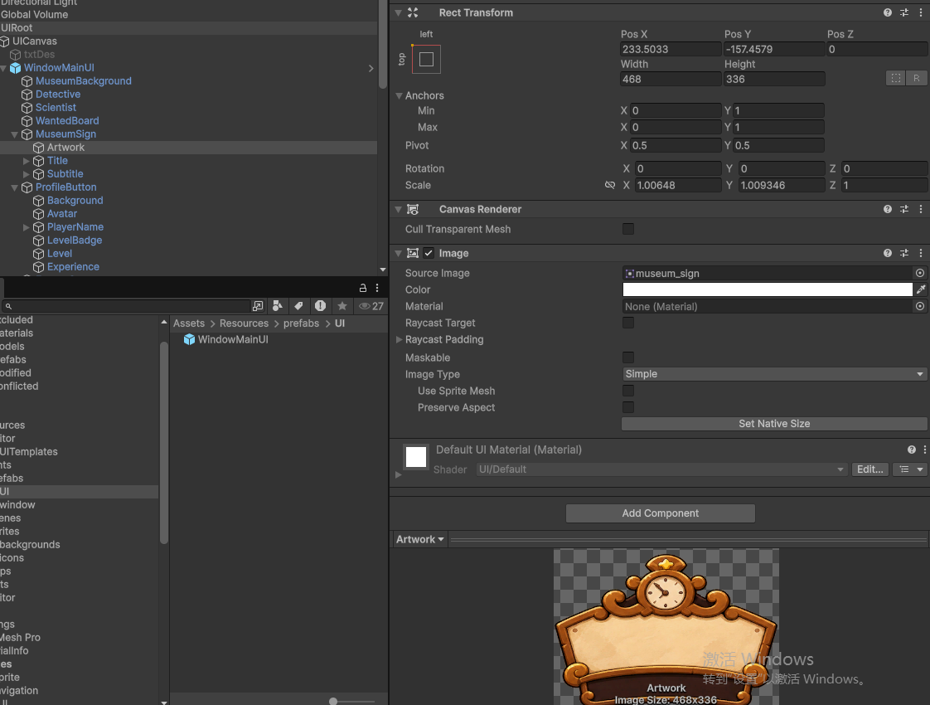Expand the PlayerName object in hierarchy
This screenshot has width=930, height=705.
(x=26, y=227)
